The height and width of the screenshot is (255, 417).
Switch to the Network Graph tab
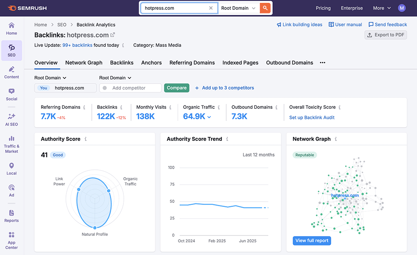point(84,62)
